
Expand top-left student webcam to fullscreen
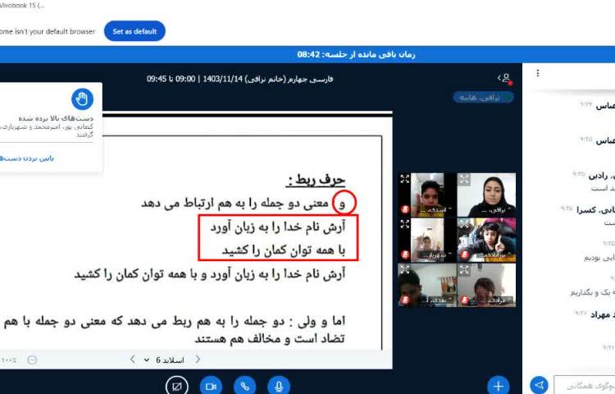coord(405,179)
